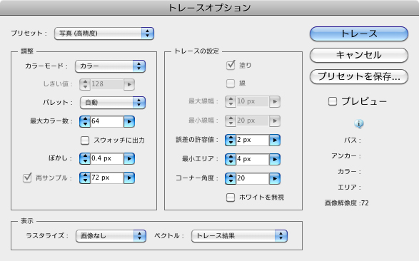Click the 誤差の許容値 value field
Viewport: 419px width, 261px height.
[253, 140]
